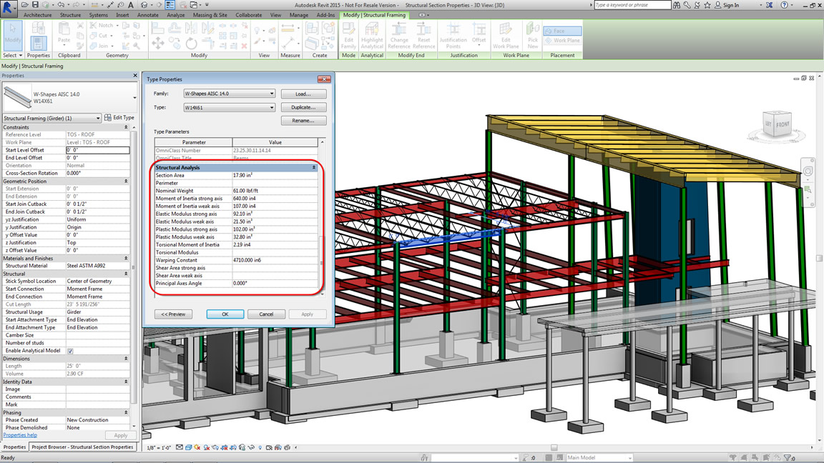The width and height of the screenshot is (824, 463).
Task: Click the Help question mark icon
Action: tap(784, 5)
